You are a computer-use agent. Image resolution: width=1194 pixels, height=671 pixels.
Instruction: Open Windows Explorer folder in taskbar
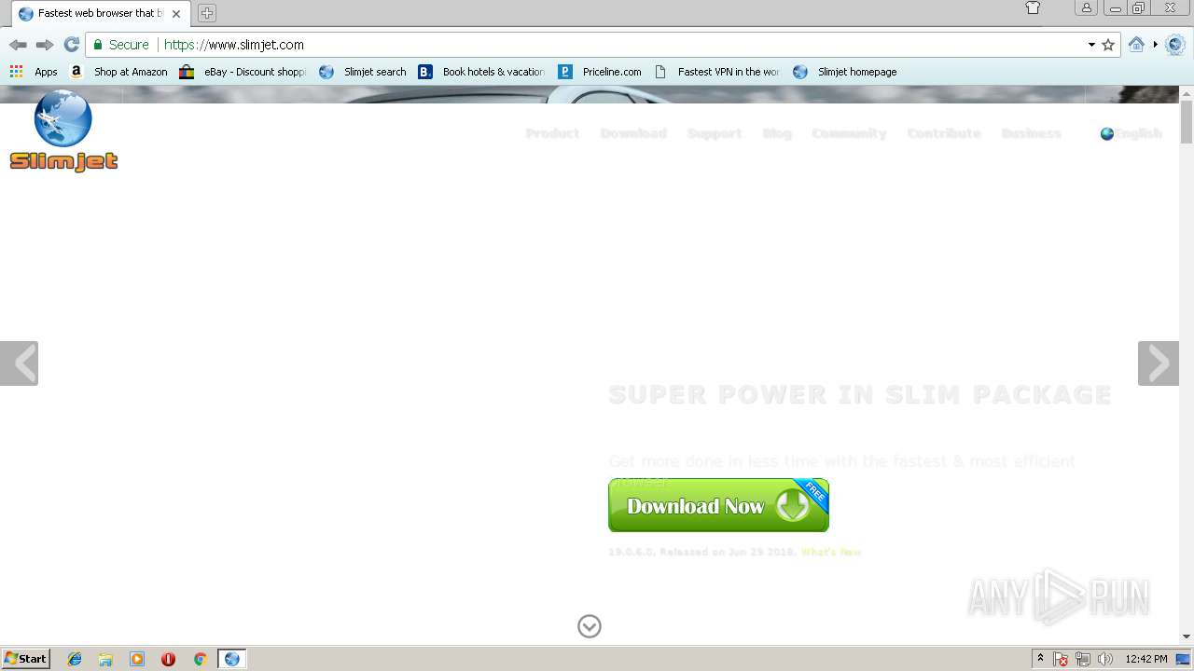pos(105,659)
